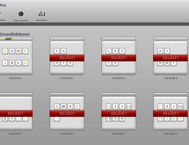Image resolution: width=189 pixels, height=145 pixels.
Task: Click the yellow A key in Lektion 1
Action: [5, 51]
